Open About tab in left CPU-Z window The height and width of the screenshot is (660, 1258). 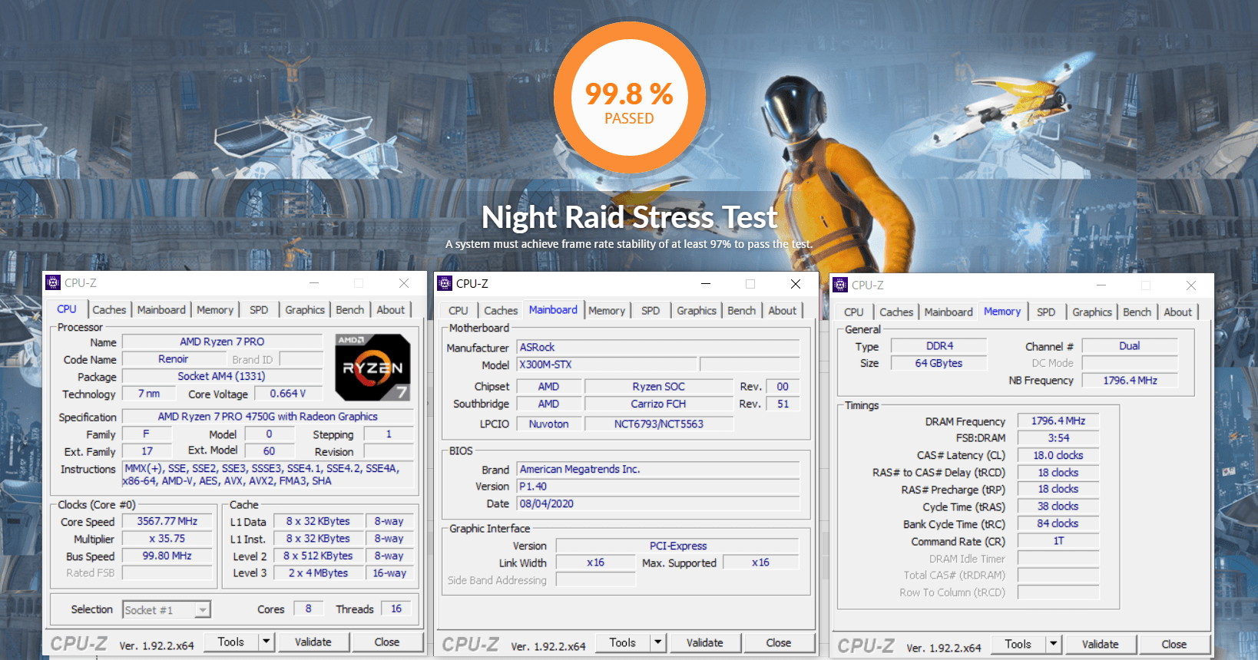tap(391, 309)
